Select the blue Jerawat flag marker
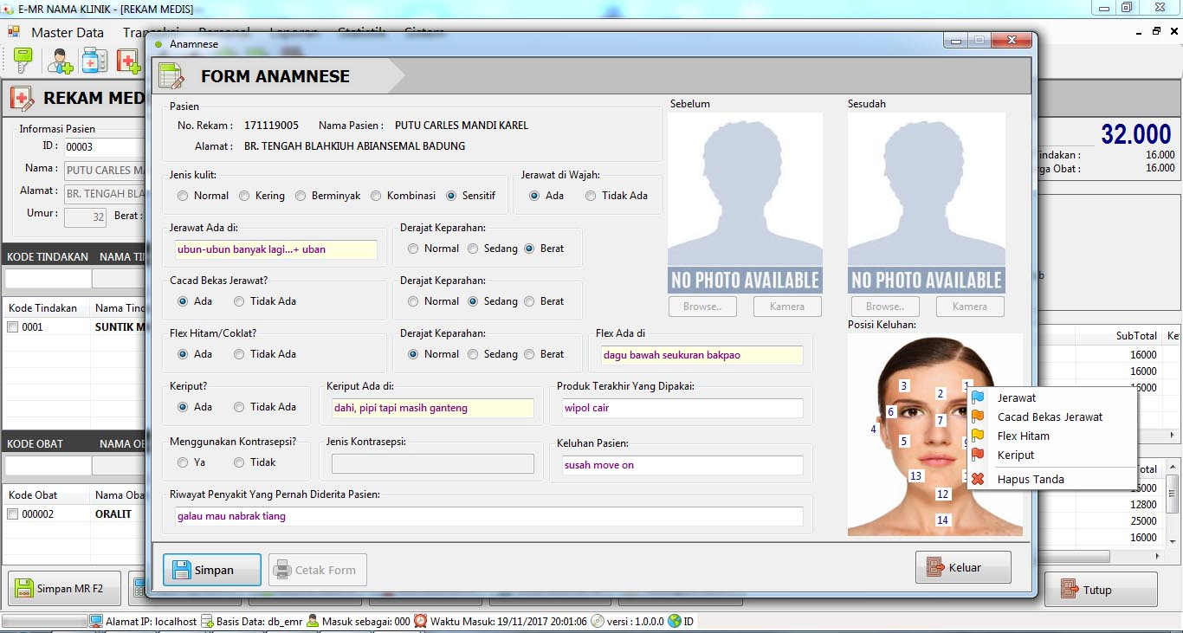This screenshot has width=1183, height=633. pyautogui.click(x=1016, y=398)
